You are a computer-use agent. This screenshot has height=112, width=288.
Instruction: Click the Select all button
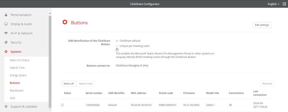(x=69, y=84)
